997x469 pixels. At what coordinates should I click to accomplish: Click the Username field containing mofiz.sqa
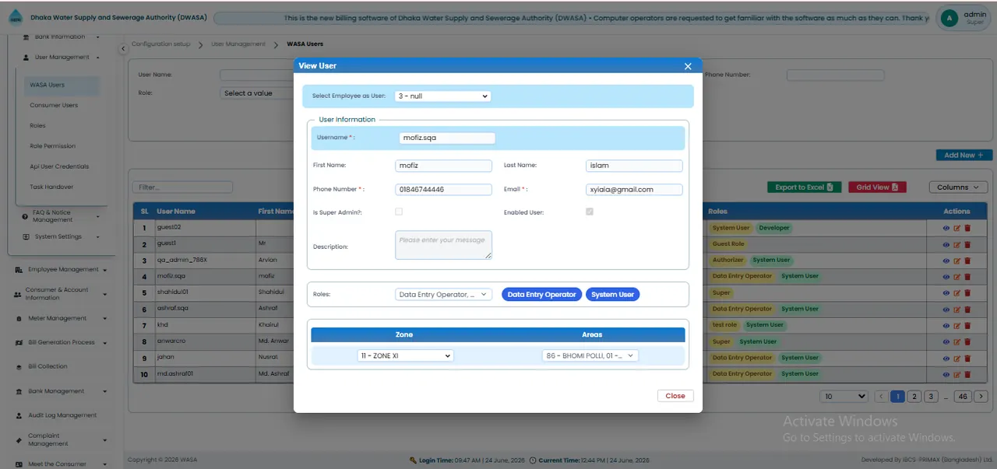tap(446, 138)
